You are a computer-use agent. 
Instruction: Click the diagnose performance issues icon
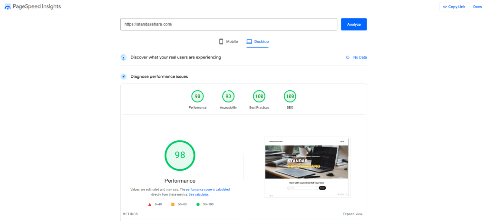[x=124, y=76]
